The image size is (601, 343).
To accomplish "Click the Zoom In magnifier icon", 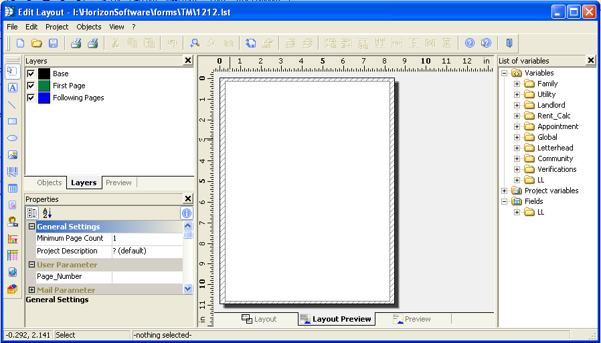I will pos(195,43).
